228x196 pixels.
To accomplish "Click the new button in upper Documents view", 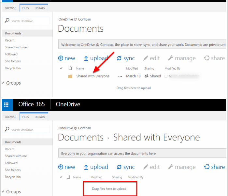I will click(x=67, y=58).
